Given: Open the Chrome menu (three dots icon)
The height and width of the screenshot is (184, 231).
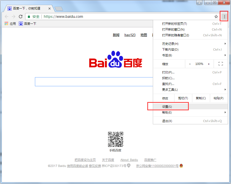Looking at the screenshot, I should (224, 16).
